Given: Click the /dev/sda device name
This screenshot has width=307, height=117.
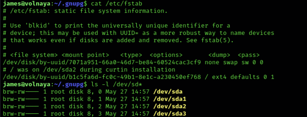Looking at the screenshot, I should [168, 92].
